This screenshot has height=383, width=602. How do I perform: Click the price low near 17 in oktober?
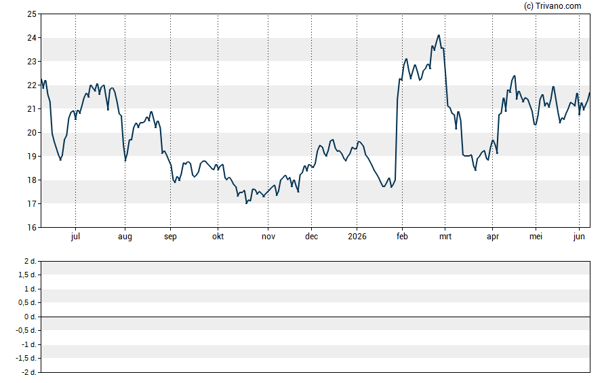tap(247, 203)
